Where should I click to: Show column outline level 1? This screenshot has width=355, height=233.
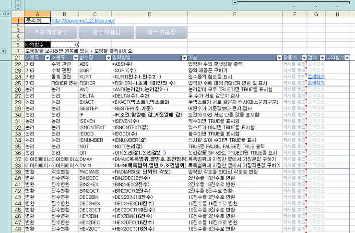pyautogui.click(x=18, y=2)
